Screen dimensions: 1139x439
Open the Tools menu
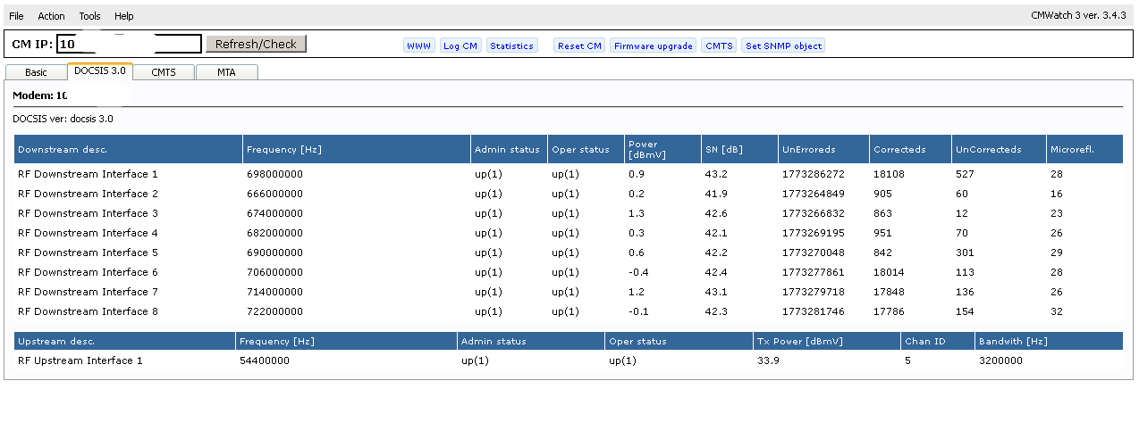click(89, 16)
